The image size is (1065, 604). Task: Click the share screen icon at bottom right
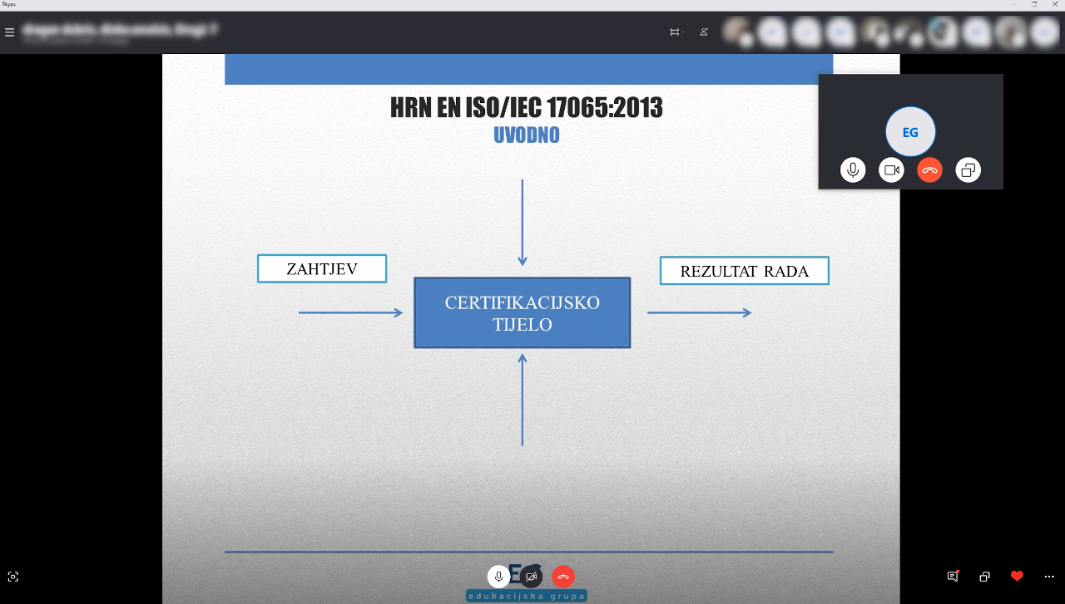click(x=984, y=577)
